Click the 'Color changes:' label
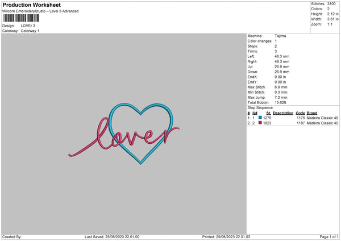The image size is (341, 241). [260, 41]
